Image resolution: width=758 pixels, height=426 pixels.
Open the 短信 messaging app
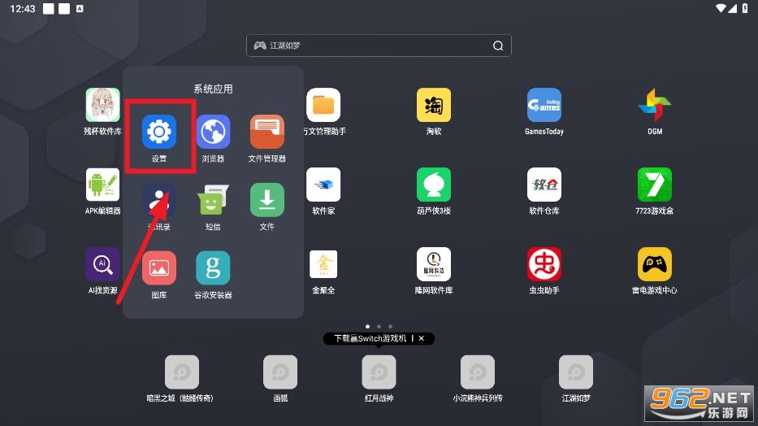[213, 200]
